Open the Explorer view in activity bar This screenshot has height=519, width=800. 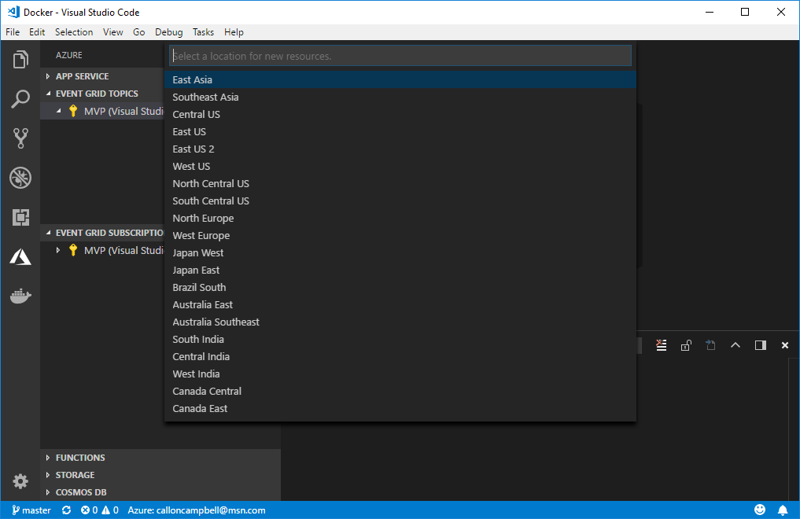20,60
